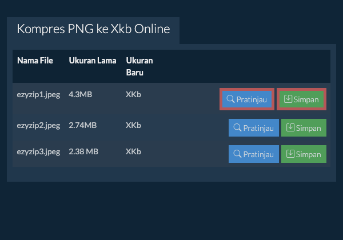This screenshot has width=343, height=240.
Task: Click the XKb new size for ezyzip3.jpeg
Action: click(x=133, y=151)
